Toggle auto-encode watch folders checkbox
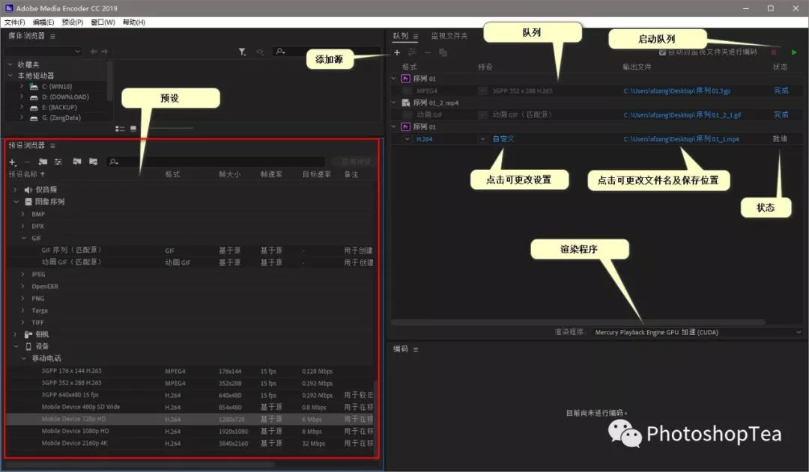Screen dimensions: 809x472 coord(662,52)
